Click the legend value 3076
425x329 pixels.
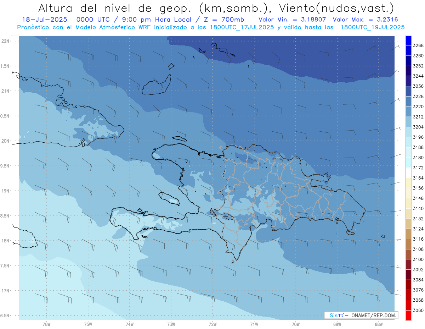418,290
